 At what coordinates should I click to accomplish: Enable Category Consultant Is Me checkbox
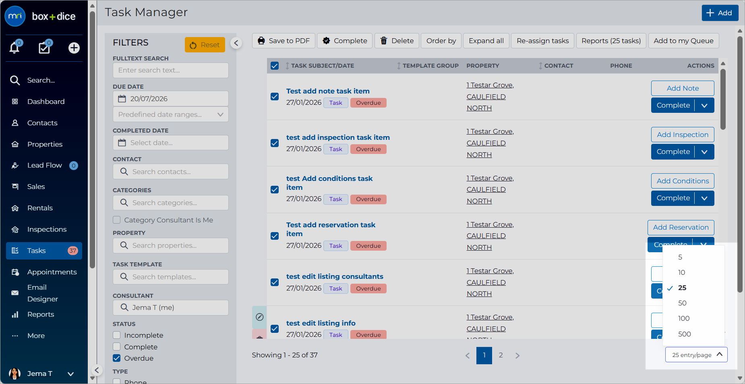click(117, 220)
